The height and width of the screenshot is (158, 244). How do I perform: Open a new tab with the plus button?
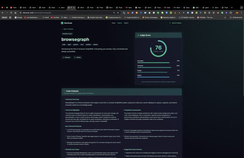[x=232, y=8]
